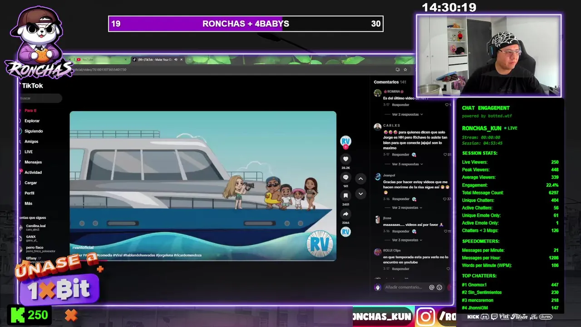
Task: Reply to ROMINA's comment via Responder
Action: pos(400,105)
